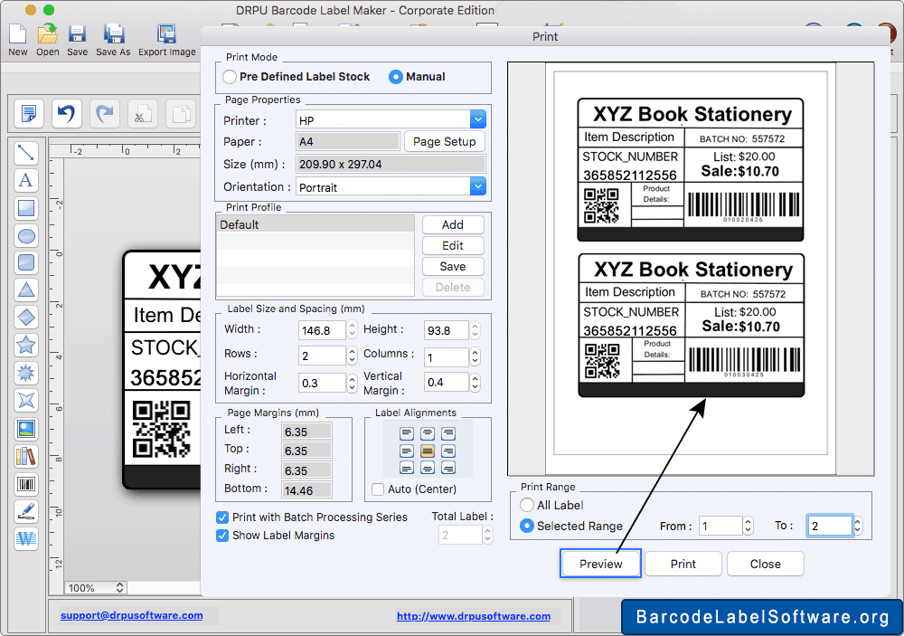This screenshot has width=904, height=636.
Task: Select the Star shape tool
Action: tap(26, 345)
